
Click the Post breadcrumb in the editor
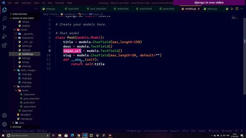point(82,14)
